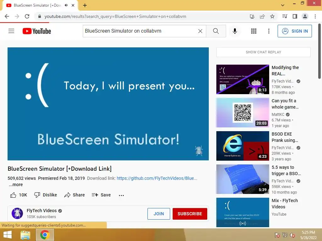This screenshot has height=241, width=322.
Task: Click MattKC channel name
Action: pyautogui.click(x=278, y=115)
